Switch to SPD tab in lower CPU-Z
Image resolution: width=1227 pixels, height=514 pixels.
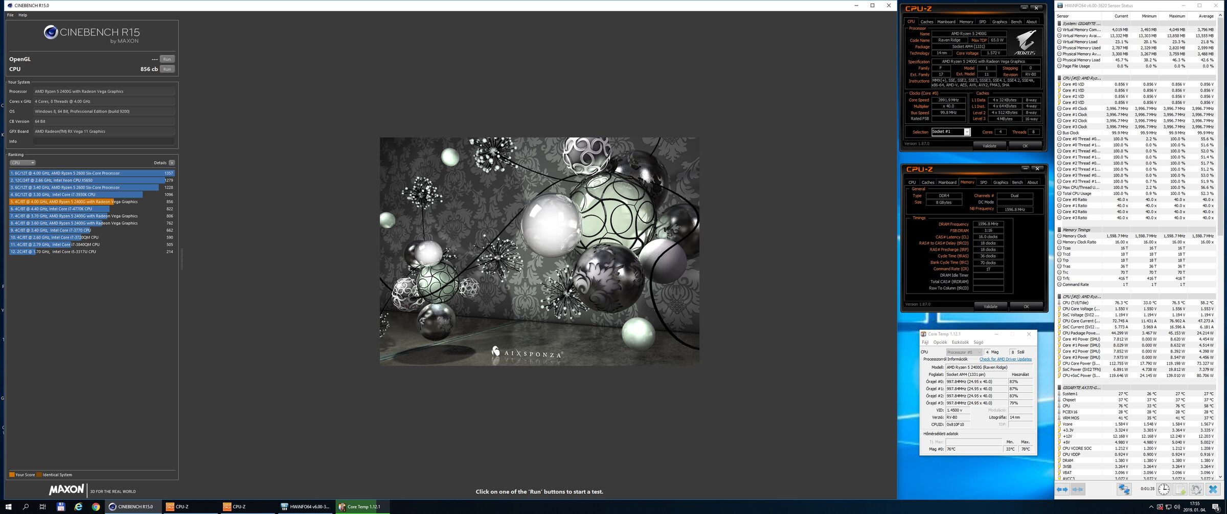tap(984, 182)
